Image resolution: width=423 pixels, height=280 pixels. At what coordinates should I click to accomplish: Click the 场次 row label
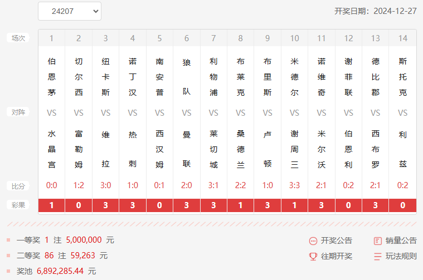[x=18, y=38]
